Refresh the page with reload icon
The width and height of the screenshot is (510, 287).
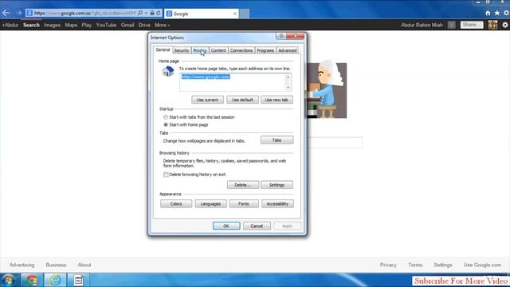pyautogui.click(x=159, y=13)
